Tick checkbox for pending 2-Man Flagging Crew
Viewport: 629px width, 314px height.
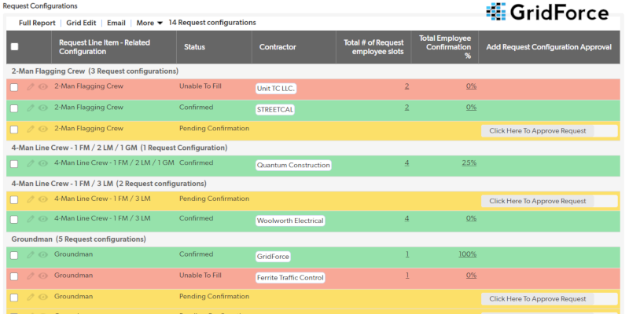[x=14, y=130]
